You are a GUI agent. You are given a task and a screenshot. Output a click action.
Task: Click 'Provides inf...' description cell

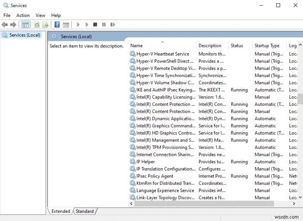pos(212,191)
